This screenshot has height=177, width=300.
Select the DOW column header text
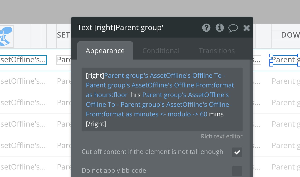(x=290, y=35)
